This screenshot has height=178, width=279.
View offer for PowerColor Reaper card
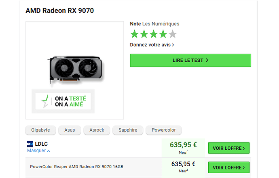point(229,168)
